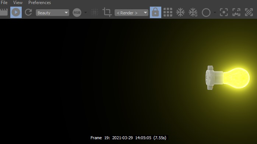Screen dimensions: 257x144
Task: Click the snapshot image frame icon
Action: point(236,12)
